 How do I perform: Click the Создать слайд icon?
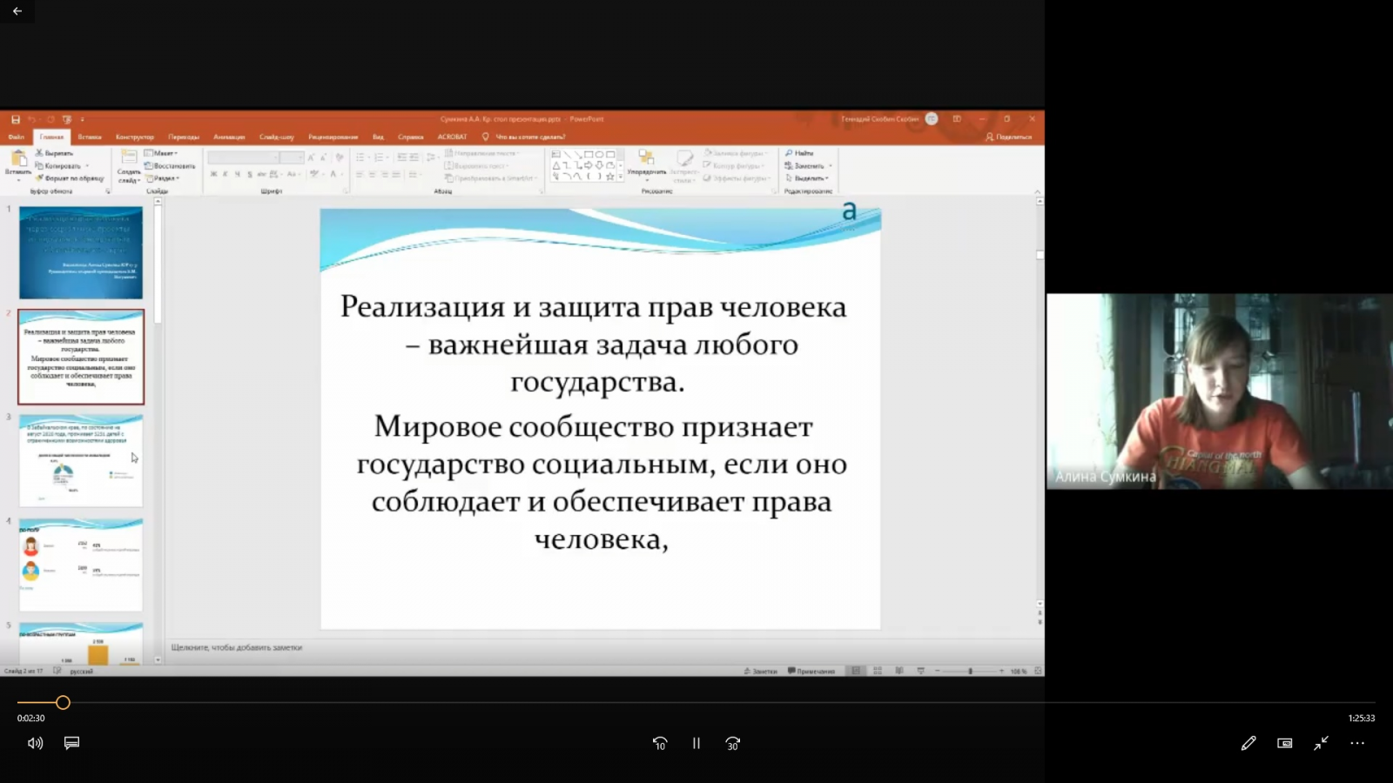pos(129,157)
